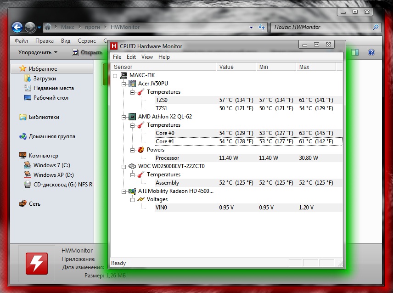Click the Sensor column header

coord(163,67)
